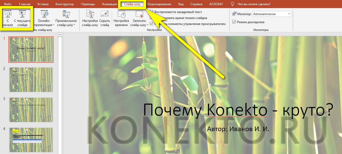Toggle show media controls checkbox
342x154 pixels.
pos(152,24)
